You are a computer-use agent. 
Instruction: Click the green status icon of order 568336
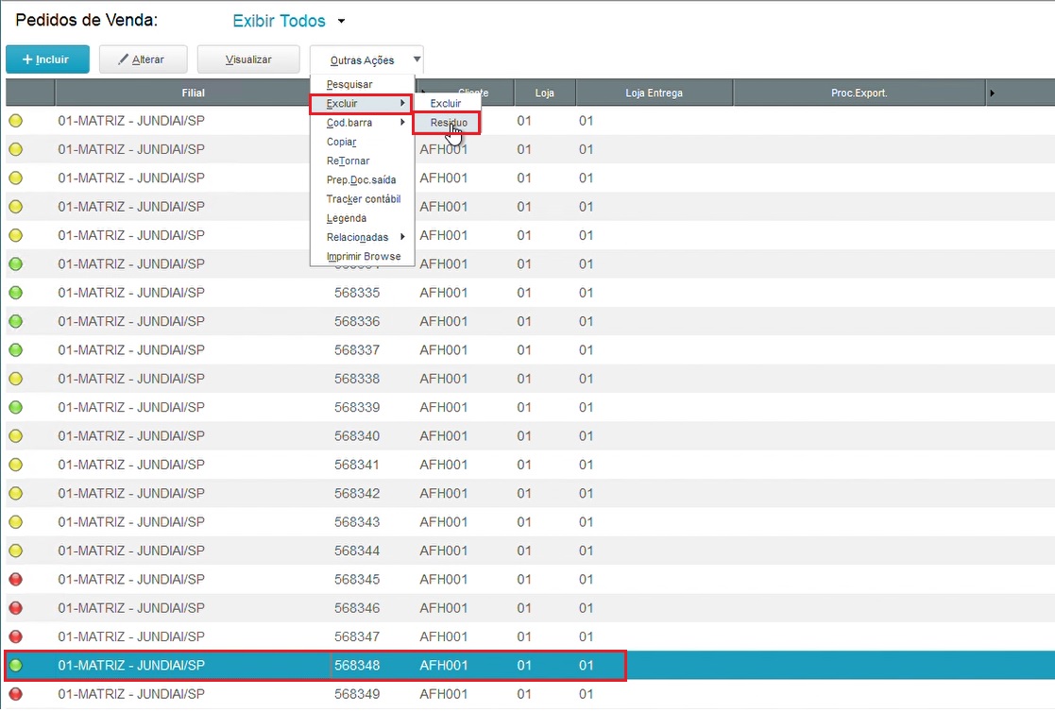[15, 322]
